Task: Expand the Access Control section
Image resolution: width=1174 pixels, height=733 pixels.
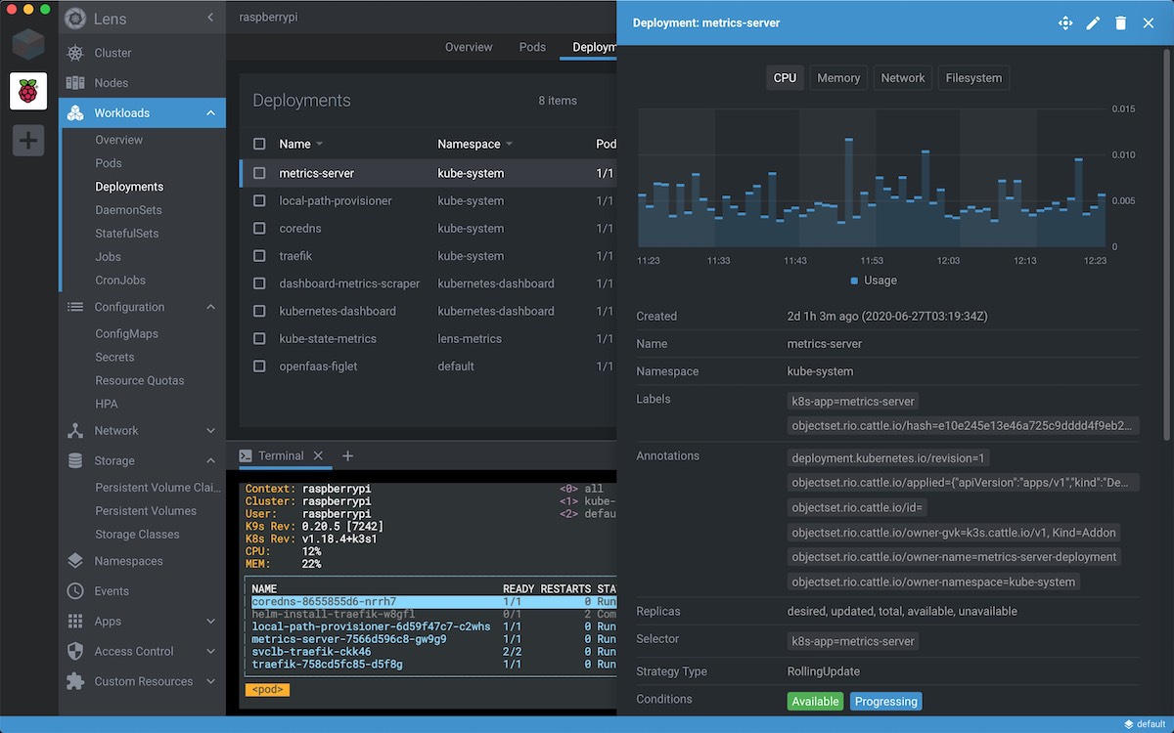Action: (210, 651)
